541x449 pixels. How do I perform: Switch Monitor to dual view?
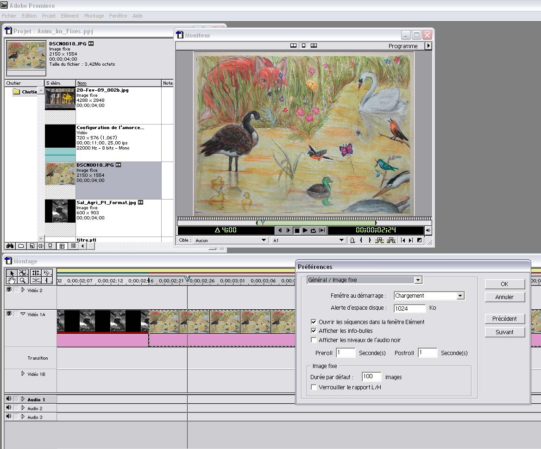[x=293, y=45]
